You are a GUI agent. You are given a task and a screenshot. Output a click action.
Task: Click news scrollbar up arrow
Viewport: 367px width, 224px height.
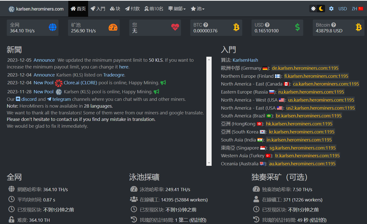pyautogui.click(x=209, y=59)
